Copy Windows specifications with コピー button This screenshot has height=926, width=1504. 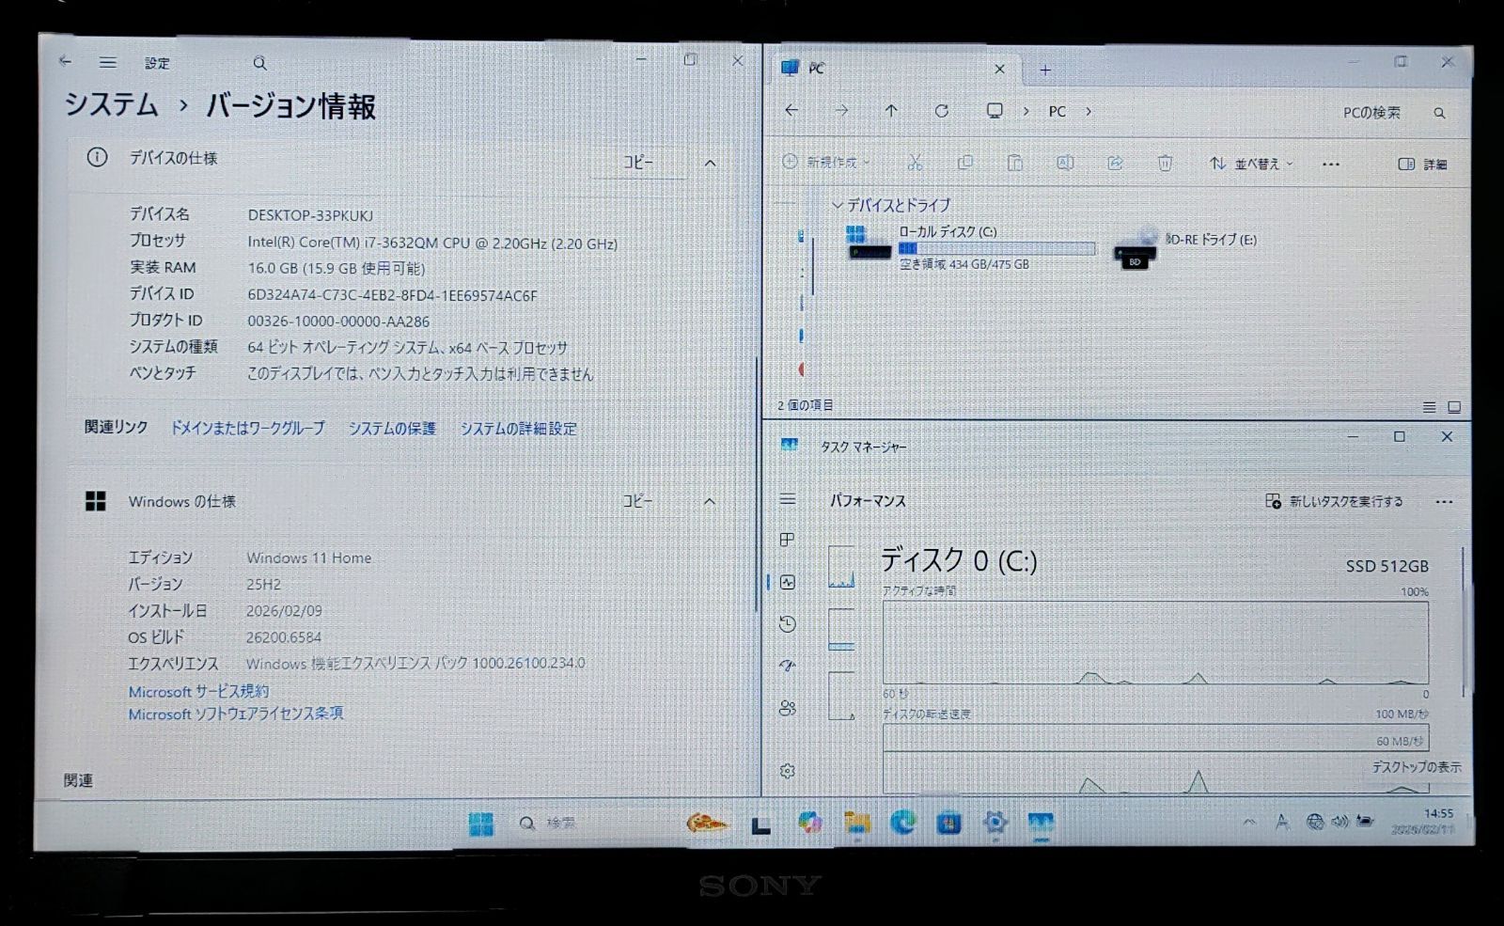coord(637,501)
